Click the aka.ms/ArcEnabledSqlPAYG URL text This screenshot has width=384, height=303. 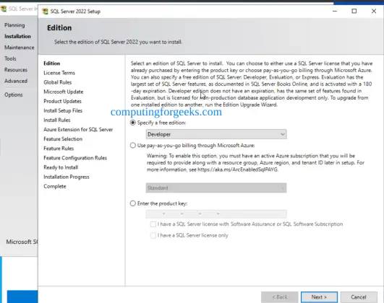pyautogui.click(x=237, y=170)
